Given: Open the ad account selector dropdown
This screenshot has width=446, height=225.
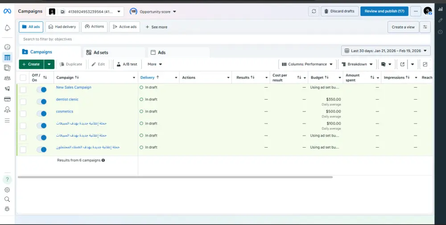Looking at the screenshot, I should pos(85,12).
